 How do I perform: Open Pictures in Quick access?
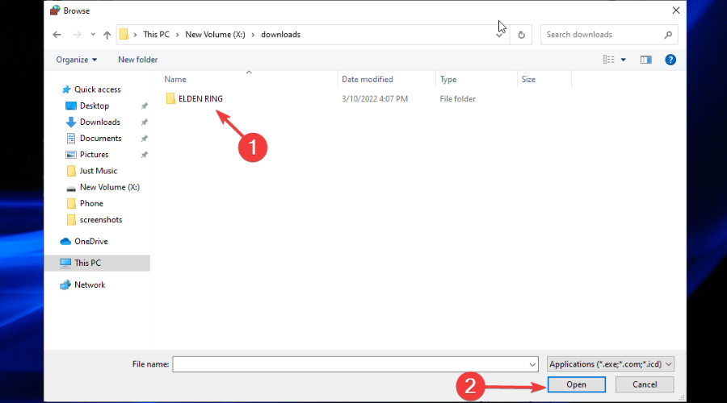point(95,154)
